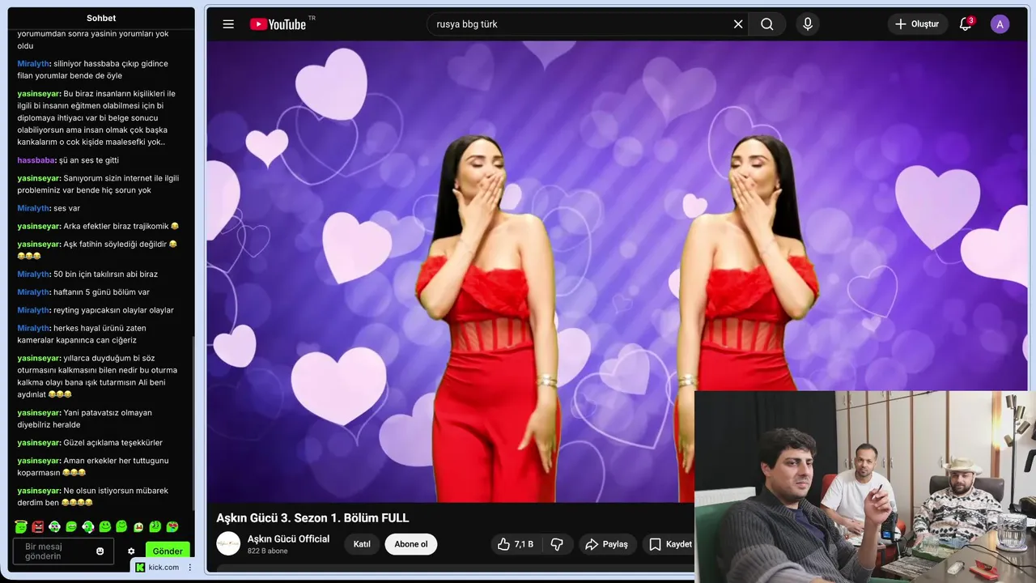Open the Aşkın Gücü Official channel name
This screenshot has height=583, width=1036.
(x=288, y=538)
